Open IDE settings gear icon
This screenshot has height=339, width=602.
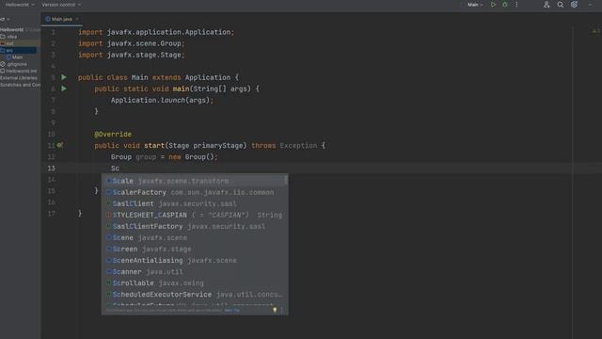pos(574,5)
